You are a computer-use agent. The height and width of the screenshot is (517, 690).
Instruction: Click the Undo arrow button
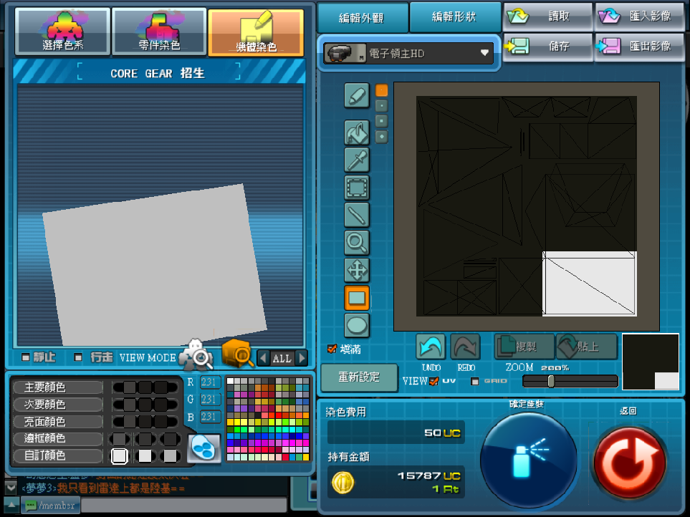431,347
